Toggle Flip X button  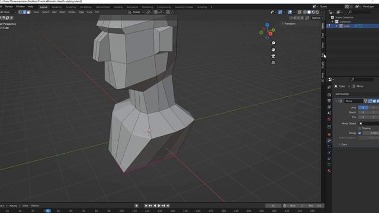point(363,117)
